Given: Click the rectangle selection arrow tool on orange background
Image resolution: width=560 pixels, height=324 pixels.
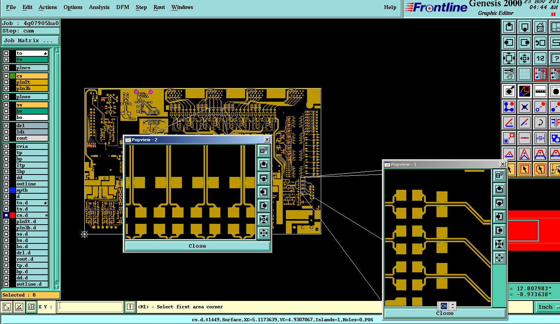Looking at the screenshot, I should point(525,169).
